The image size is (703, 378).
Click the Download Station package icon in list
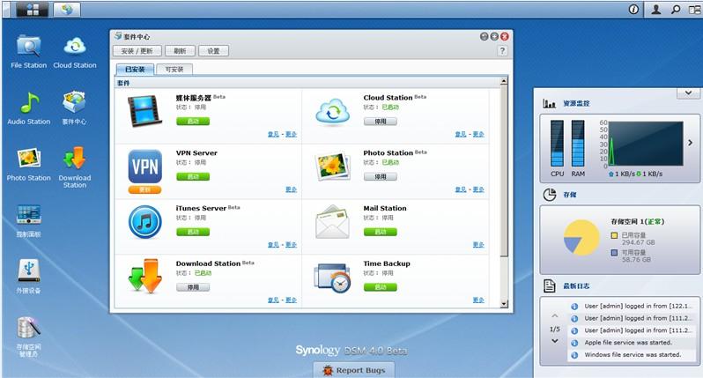point(144,276)
